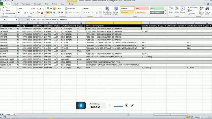Increase decimal places
The width and height of the screenshot is (212, 119).
pos(96,13)
